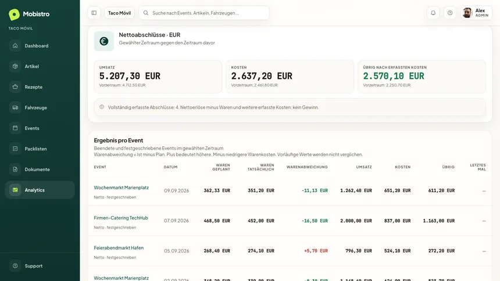The height and width of the screenshot is (281, 500).
Task: Select the Umsatz card 5.207,30 EUR
Action: [158, 77]
